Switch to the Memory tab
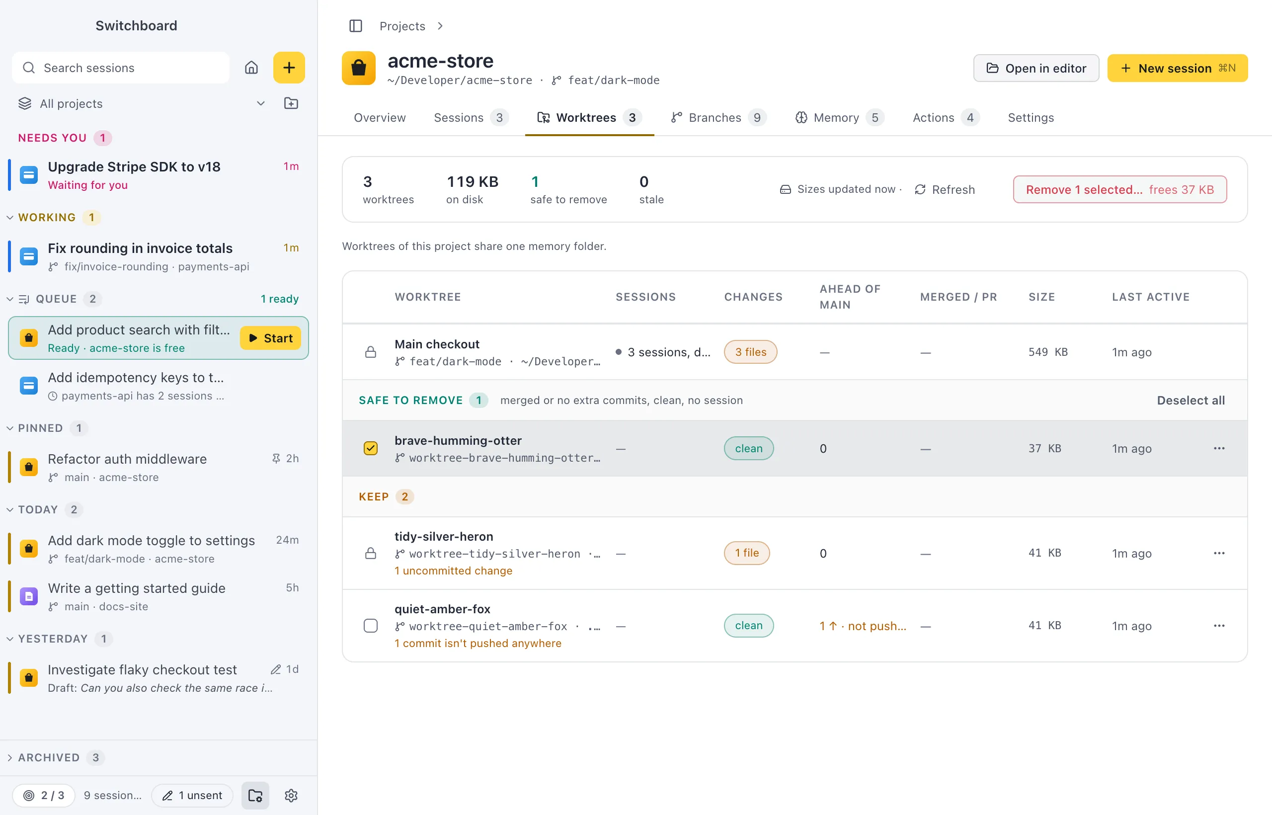Viewport: 1272px width, 815px height. [839, 117]
